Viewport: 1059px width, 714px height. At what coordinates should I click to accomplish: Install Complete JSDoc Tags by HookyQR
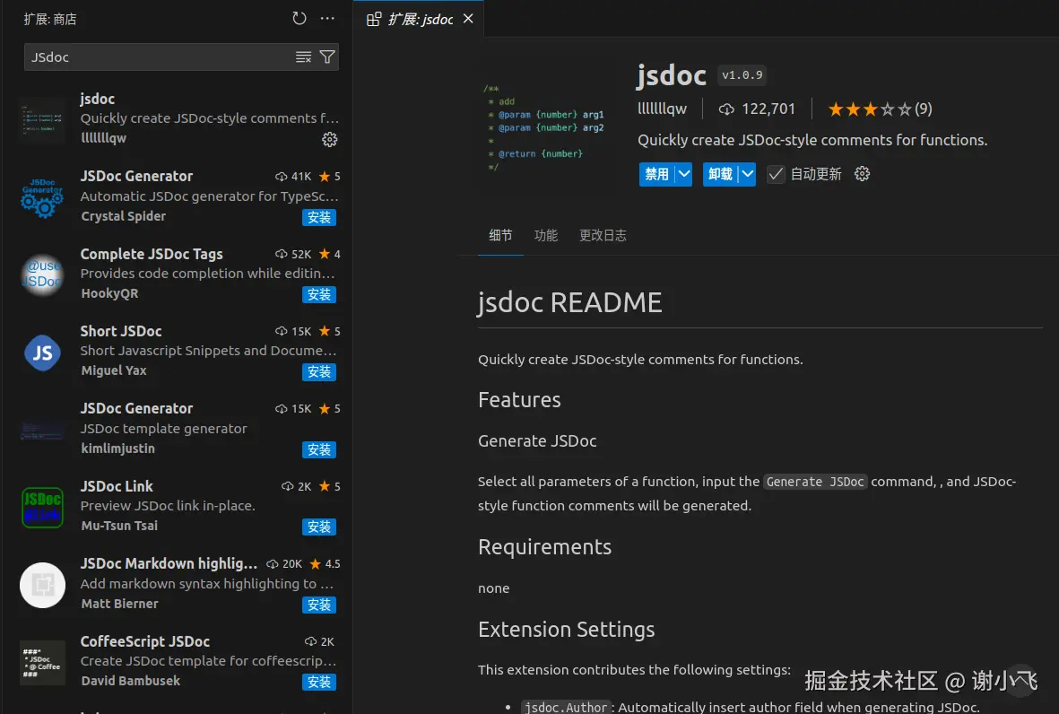click(319, 294)
